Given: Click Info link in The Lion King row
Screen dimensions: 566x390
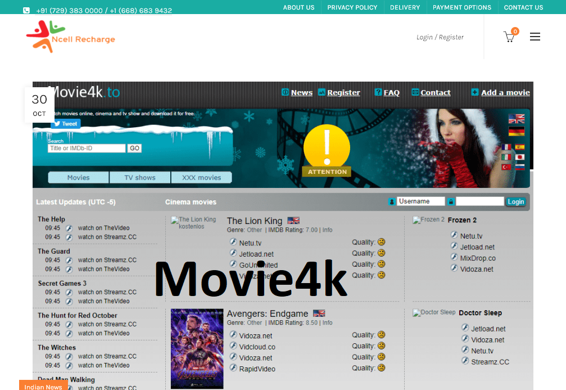Looking at the screenshot, I should coord(327,230).
